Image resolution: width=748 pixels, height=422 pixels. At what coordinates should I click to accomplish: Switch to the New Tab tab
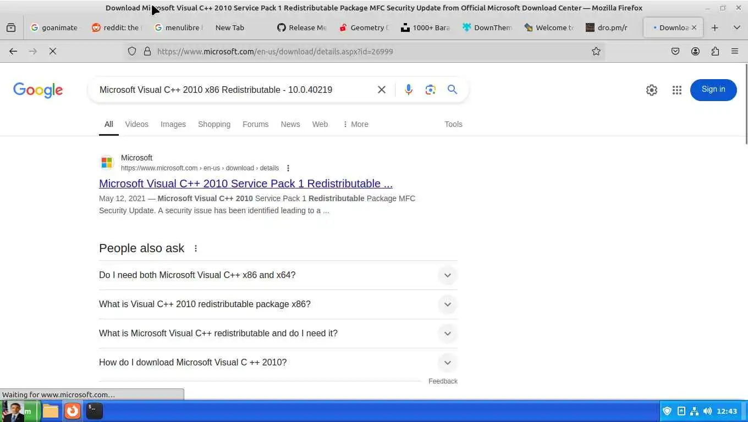240,27
